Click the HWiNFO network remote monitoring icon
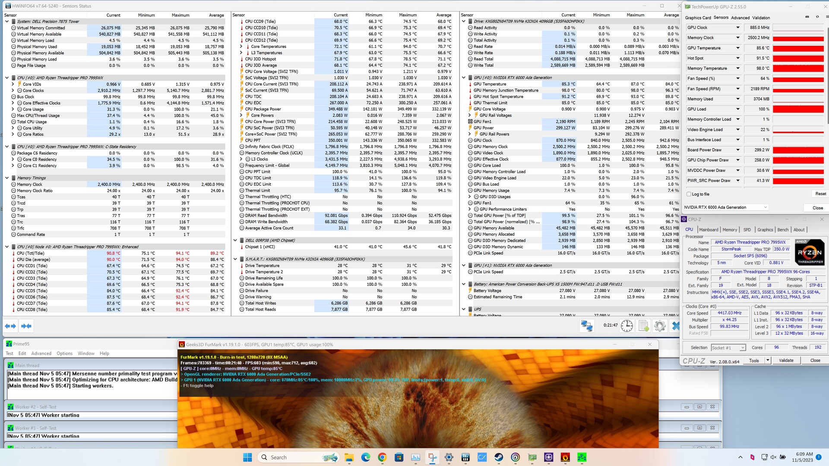Screen dimensions: 829x466 coord(586,326)
